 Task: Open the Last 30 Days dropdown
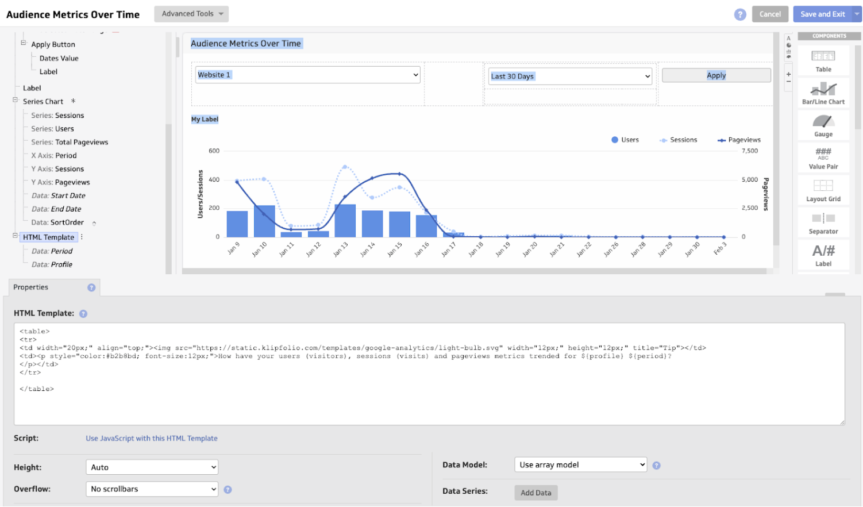pyautogui.click(x=570, y=76)
